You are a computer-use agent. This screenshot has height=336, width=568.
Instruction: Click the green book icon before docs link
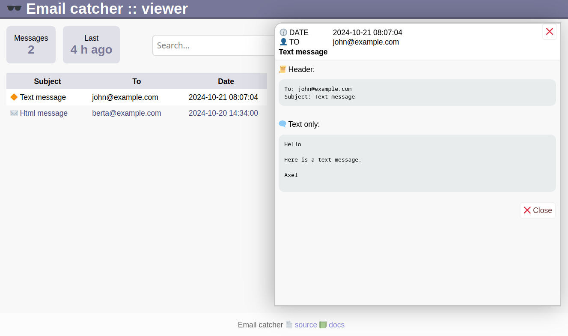[x=323, y=325]
